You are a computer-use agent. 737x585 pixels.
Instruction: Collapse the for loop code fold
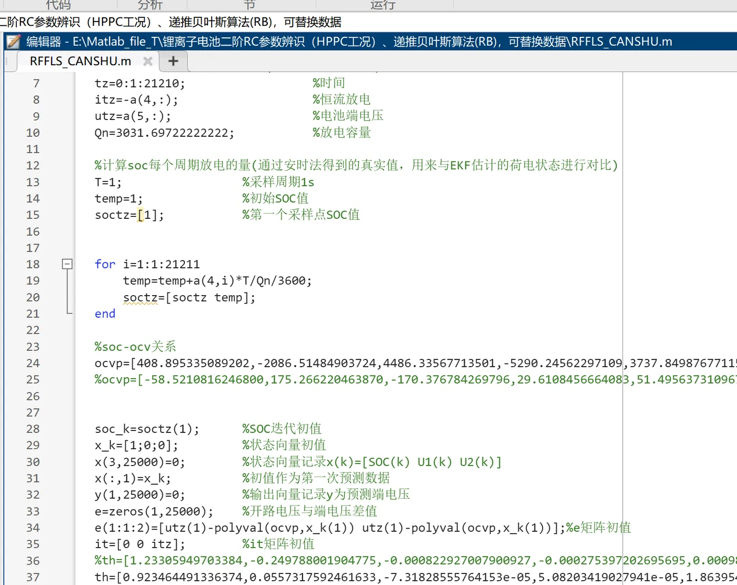(67, 264)
